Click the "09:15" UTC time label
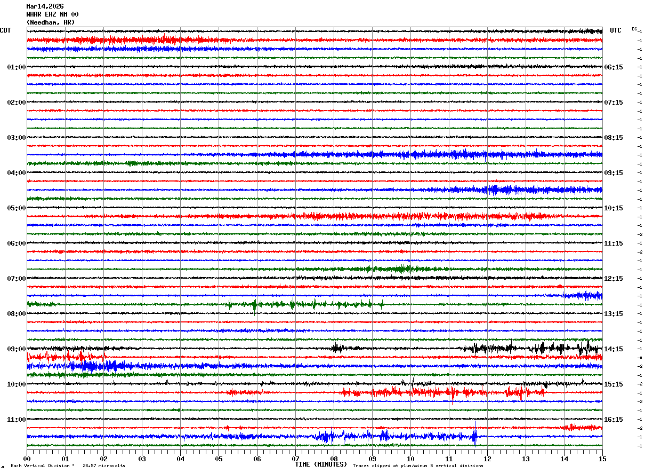Viewport: 645px width, 473px height. pos(614,173)
